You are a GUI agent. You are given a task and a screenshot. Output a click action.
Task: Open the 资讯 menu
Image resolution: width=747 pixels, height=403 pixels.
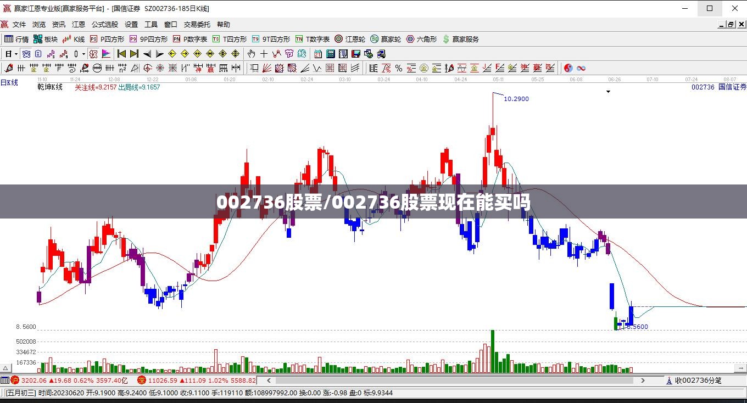[x=59, y=24]
